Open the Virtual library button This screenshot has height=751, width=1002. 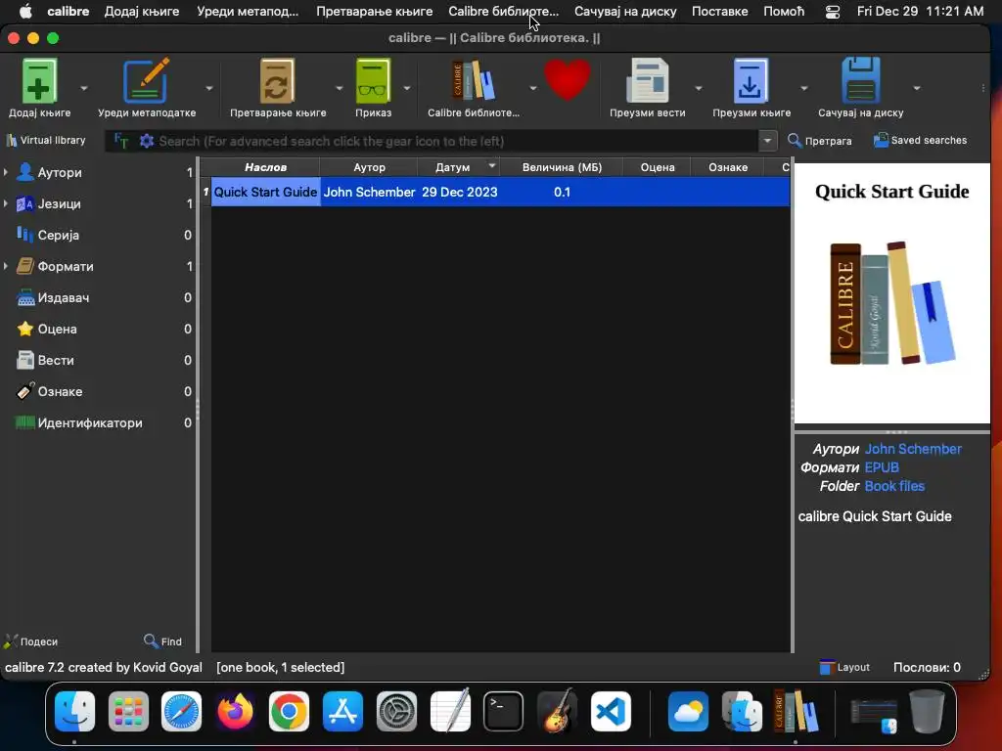coord(45,140)
